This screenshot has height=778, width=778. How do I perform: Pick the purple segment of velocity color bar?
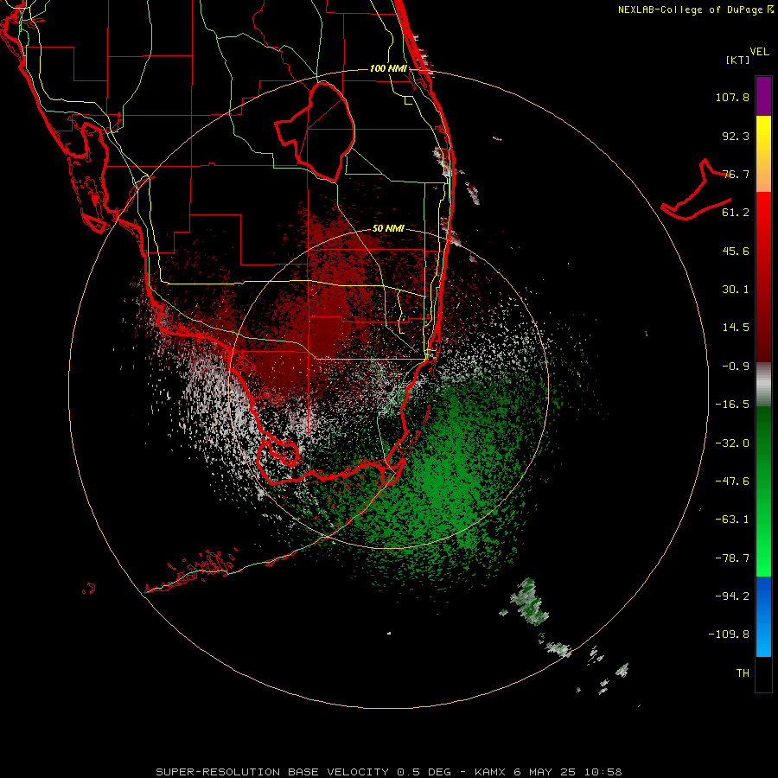[763, 96]
